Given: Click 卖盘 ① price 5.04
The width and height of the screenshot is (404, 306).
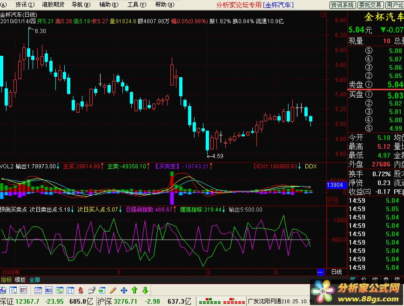Looking at the screenshot, I should click(395, 85).
